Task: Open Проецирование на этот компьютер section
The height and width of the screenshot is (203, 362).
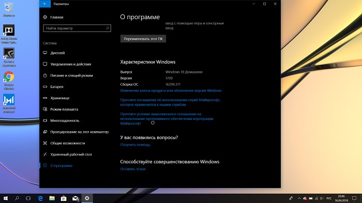Action: click(x=76, y=132)
